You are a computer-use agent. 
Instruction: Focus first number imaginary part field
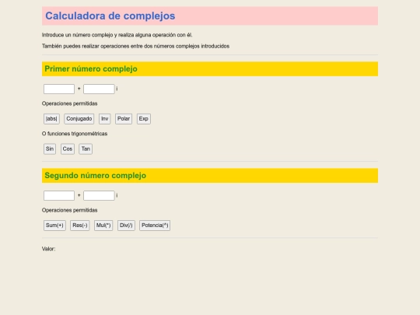tap(99, 89)
